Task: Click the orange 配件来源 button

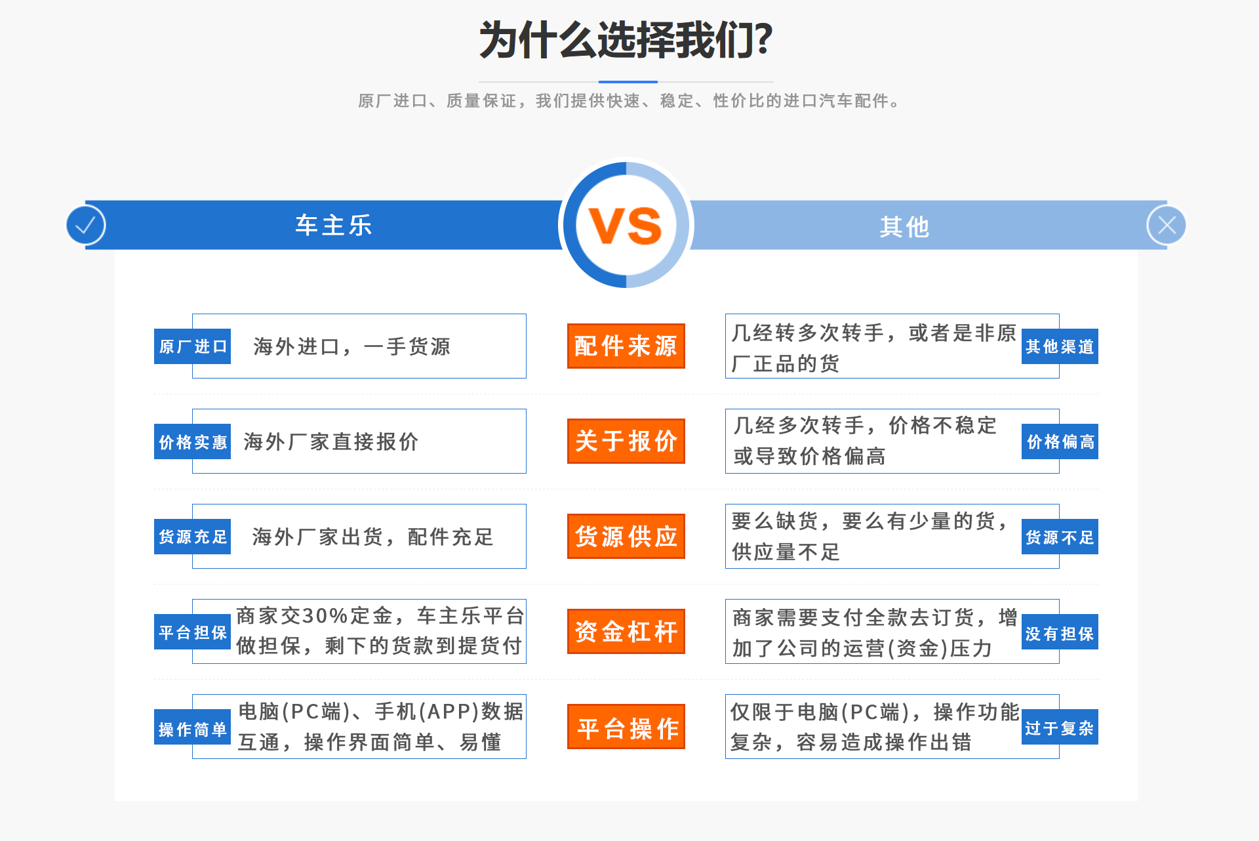Action: pyautogui.click(x=626, y=346)
